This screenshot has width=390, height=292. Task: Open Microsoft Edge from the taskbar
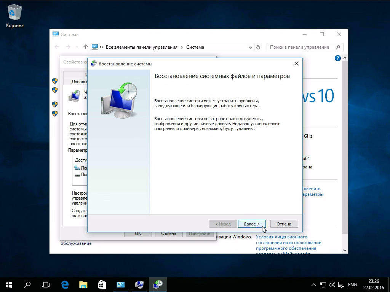coord(64,284)
